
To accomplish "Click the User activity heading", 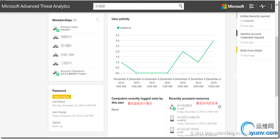I will (x=120, y=19).
